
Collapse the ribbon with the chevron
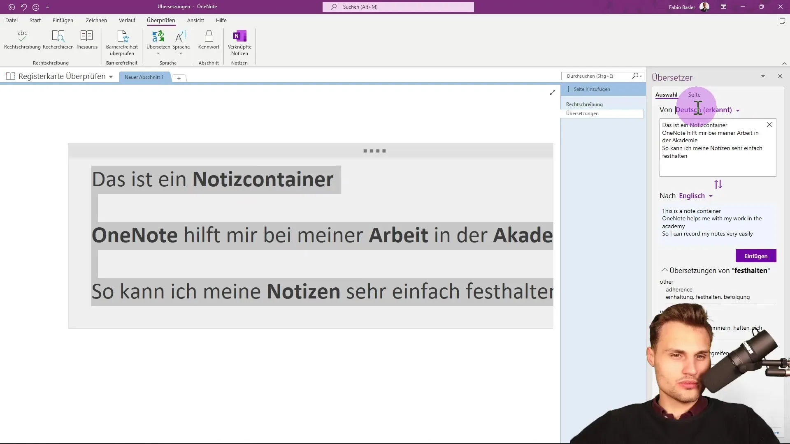pyautogui.click(x=784, y=63)
